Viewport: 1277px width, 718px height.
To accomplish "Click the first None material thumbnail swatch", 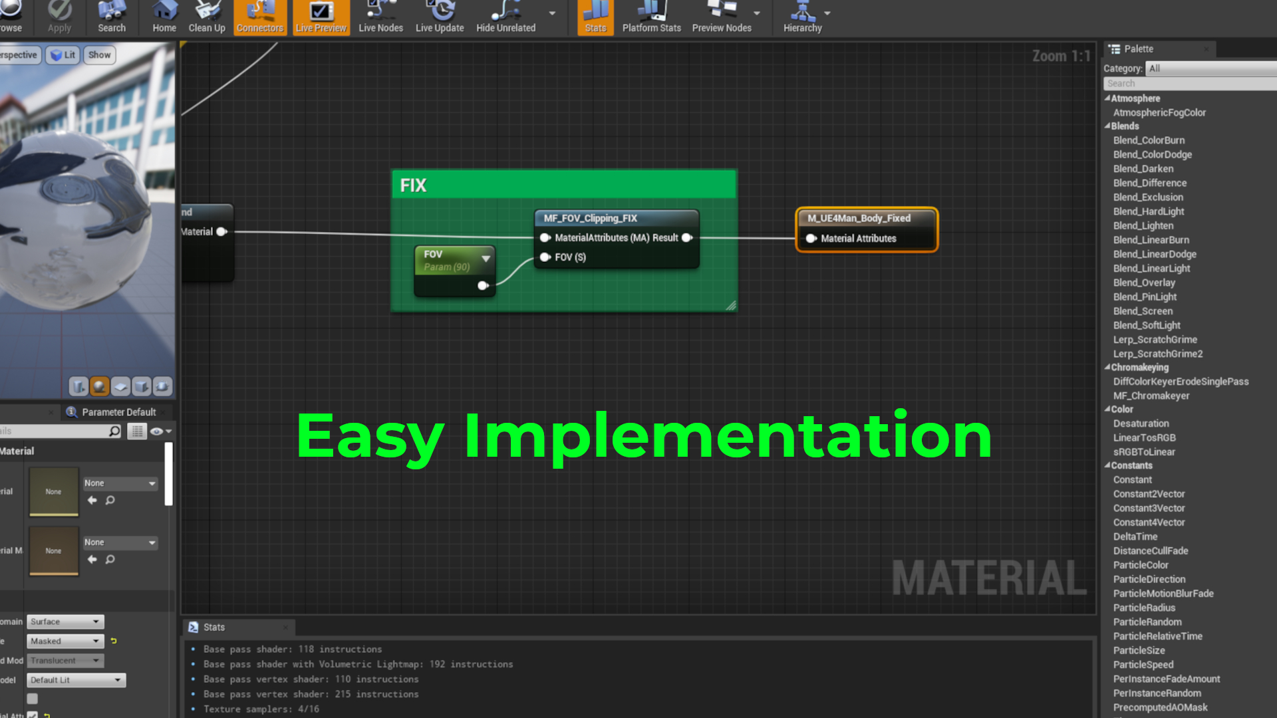I will point(54,492).
